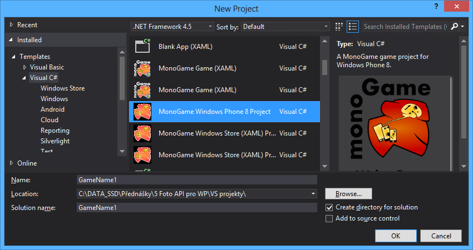The height and width of the screenshot is (250, 473).
Task: Click the Browse... button
Action: [x=348, y=194]
